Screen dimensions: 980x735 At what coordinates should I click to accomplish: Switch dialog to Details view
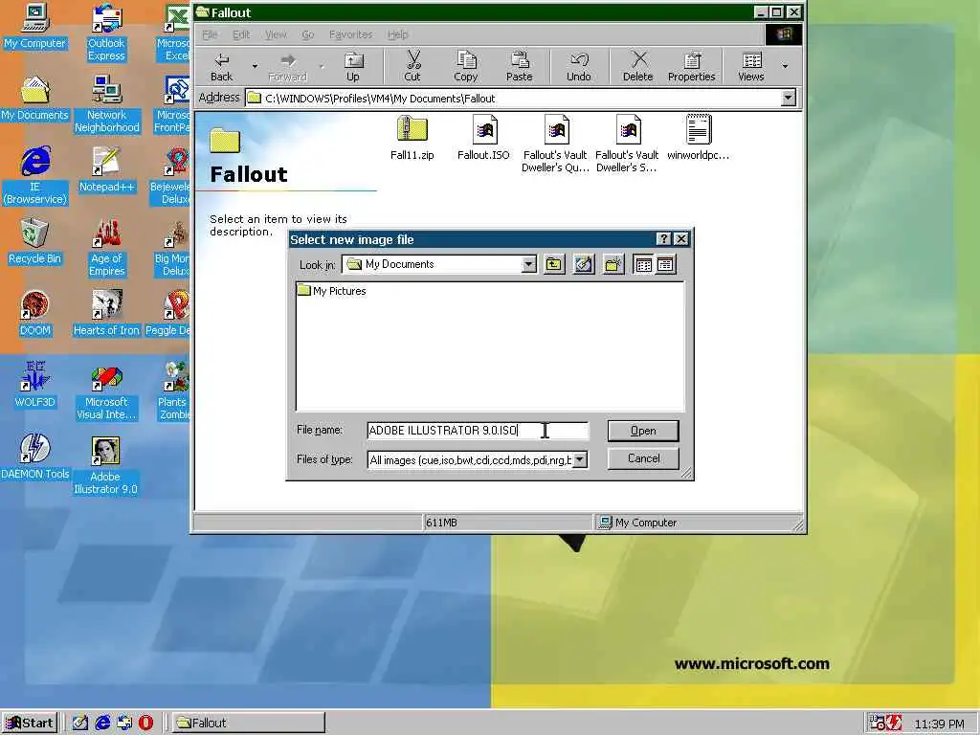[665, 264]
